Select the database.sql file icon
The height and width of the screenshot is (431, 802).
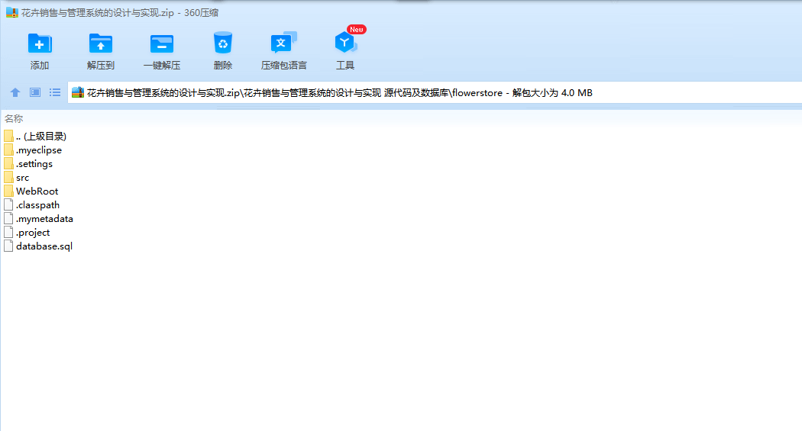[8, 246]
